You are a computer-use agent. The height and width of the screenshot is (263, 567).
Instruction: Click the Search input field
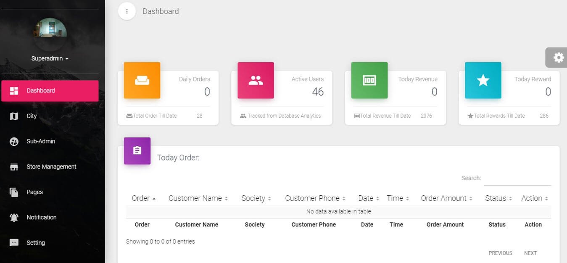[517, 179]
